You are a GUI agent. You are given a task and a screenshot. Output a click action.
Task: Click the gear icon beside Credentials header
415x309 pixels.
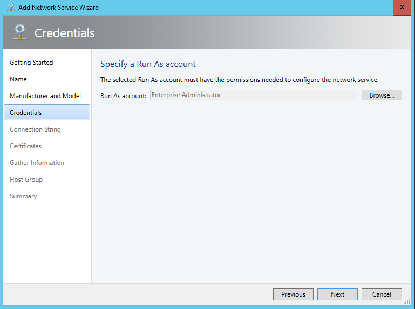[x=19, y=32]
